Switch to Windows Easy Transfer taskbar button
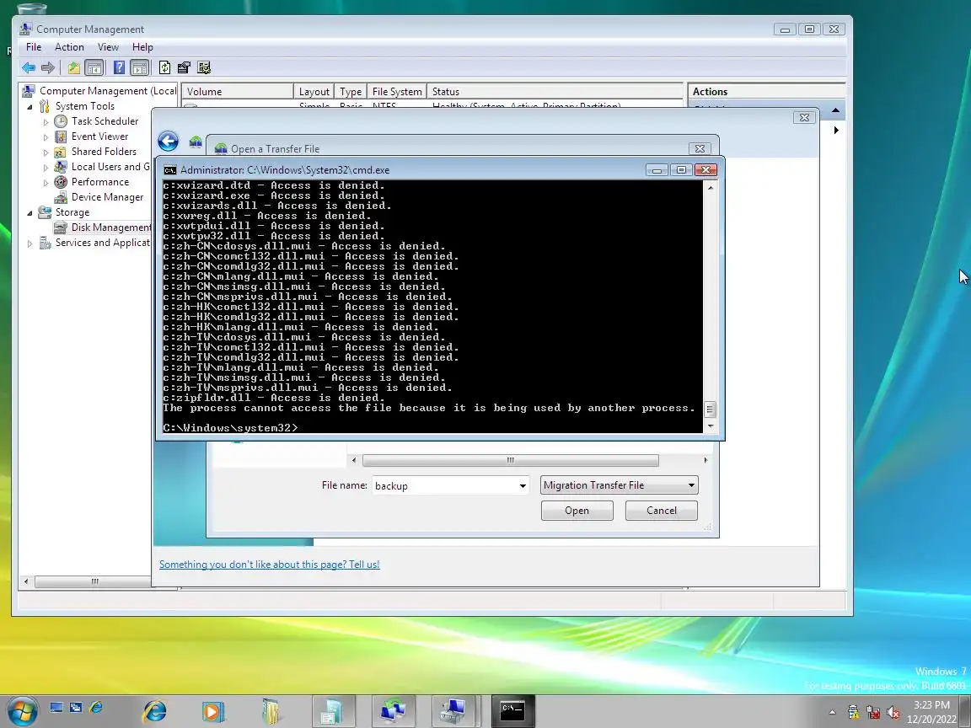The image size is (971, 728). tap(393, 710)
